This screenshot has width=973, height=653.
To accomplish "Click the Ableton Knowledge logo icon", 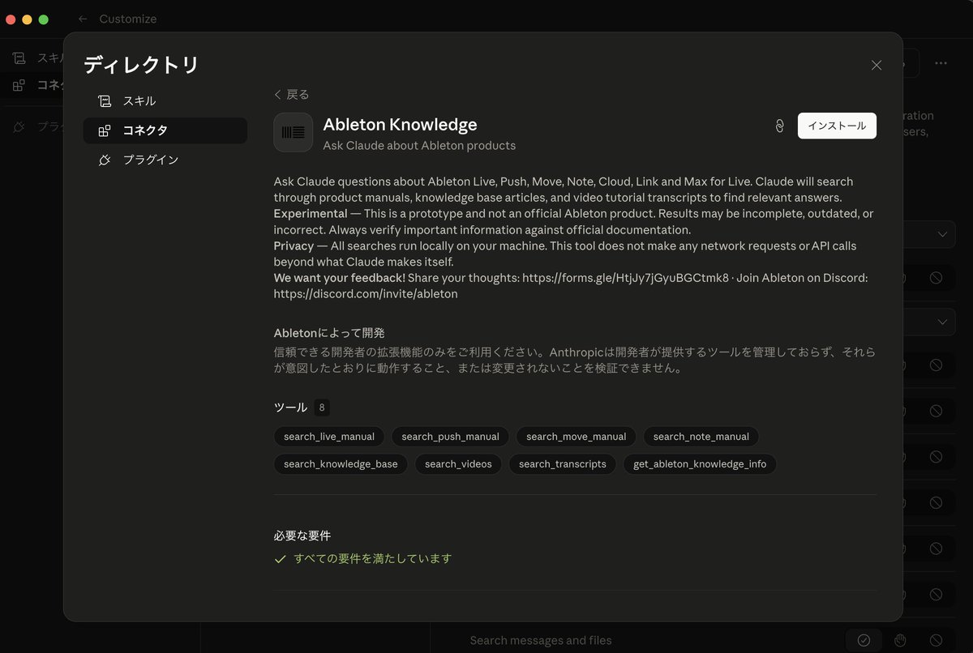I will (x=293, y=132).
